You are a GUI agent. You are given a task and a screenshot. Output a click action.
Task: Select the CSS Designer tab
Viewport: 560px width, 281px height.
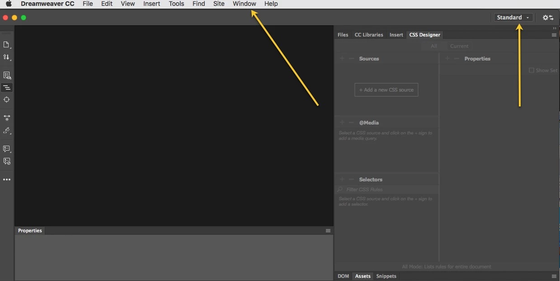coord(425,35)
